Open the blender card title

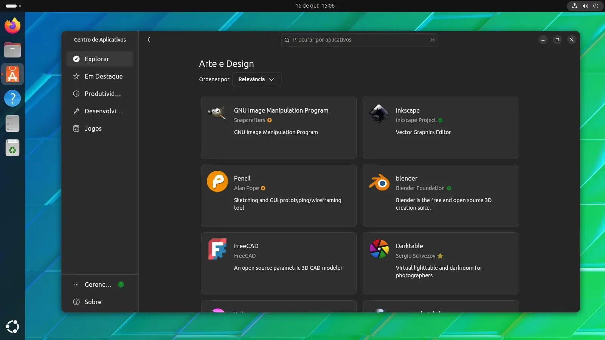[x=406, y=178]
